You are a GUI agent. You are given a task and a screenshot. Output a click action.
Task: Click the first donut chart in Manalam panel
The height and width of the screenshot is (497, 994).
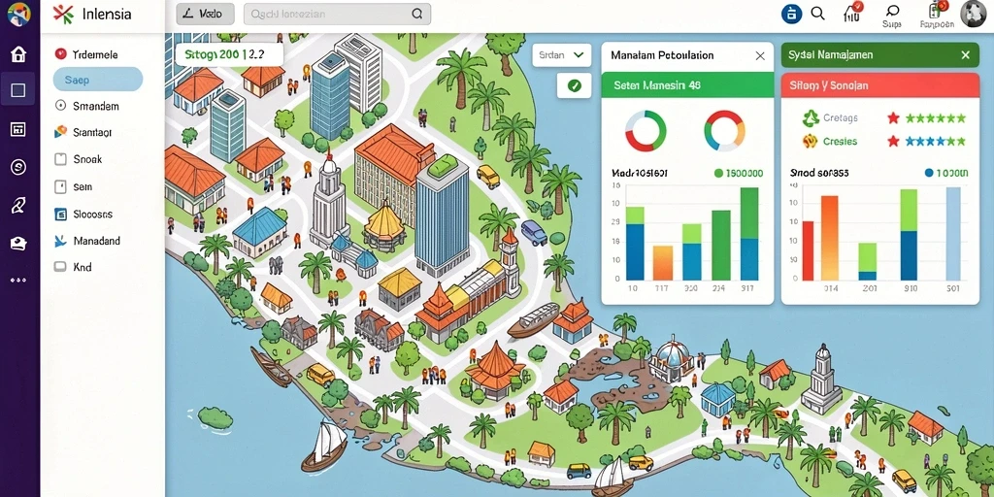pos(646,131)
